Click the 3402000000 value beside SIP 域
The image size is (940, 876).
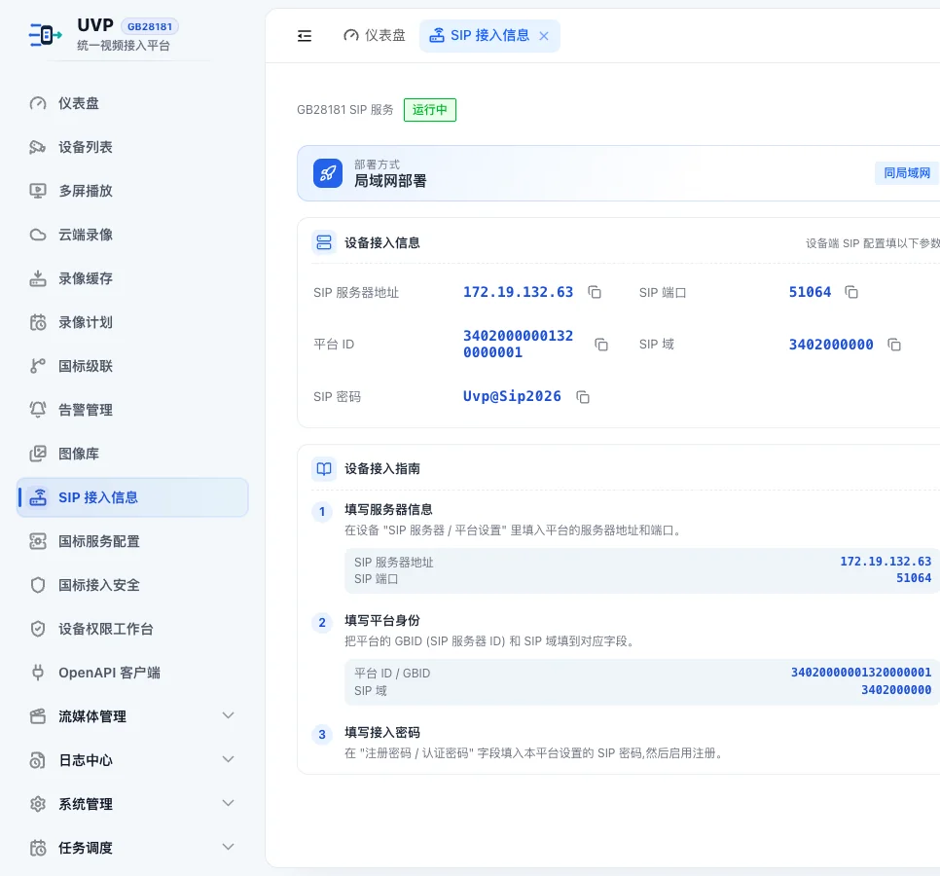(831, 345)
